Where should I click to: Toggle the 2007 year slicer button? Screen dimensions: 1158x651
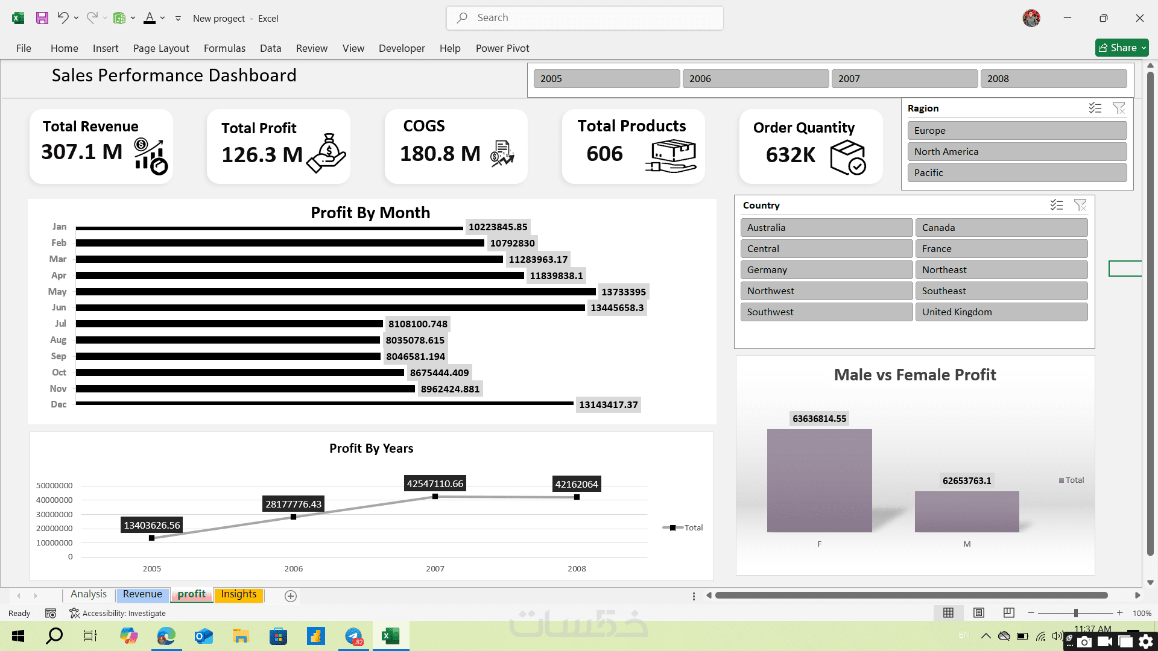(903, 78)
